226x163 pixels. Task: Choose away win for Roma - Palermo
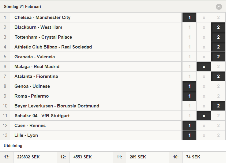pyautogui.click(x=218, y=96)
